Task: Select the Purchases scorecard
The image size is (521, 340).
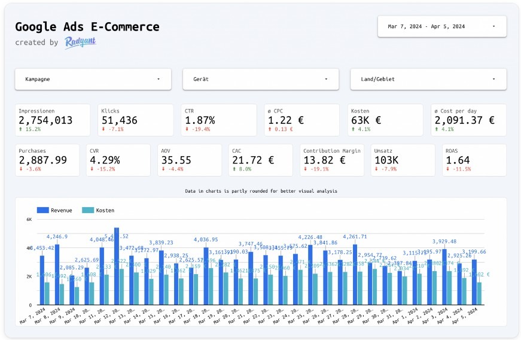Action: [47, 160]
